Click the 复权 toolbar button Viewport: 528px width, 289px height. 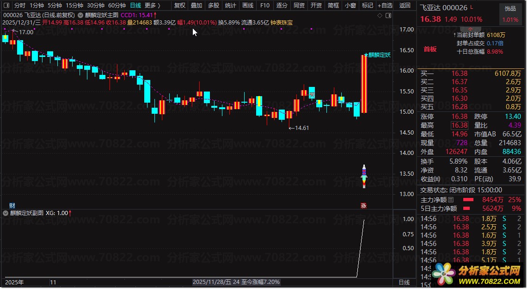(180, 6)
